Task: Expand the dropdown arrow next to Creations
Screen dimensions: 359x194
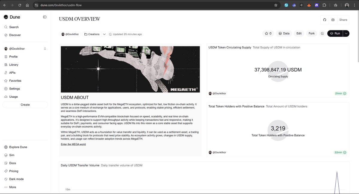Action: (104, 34)
